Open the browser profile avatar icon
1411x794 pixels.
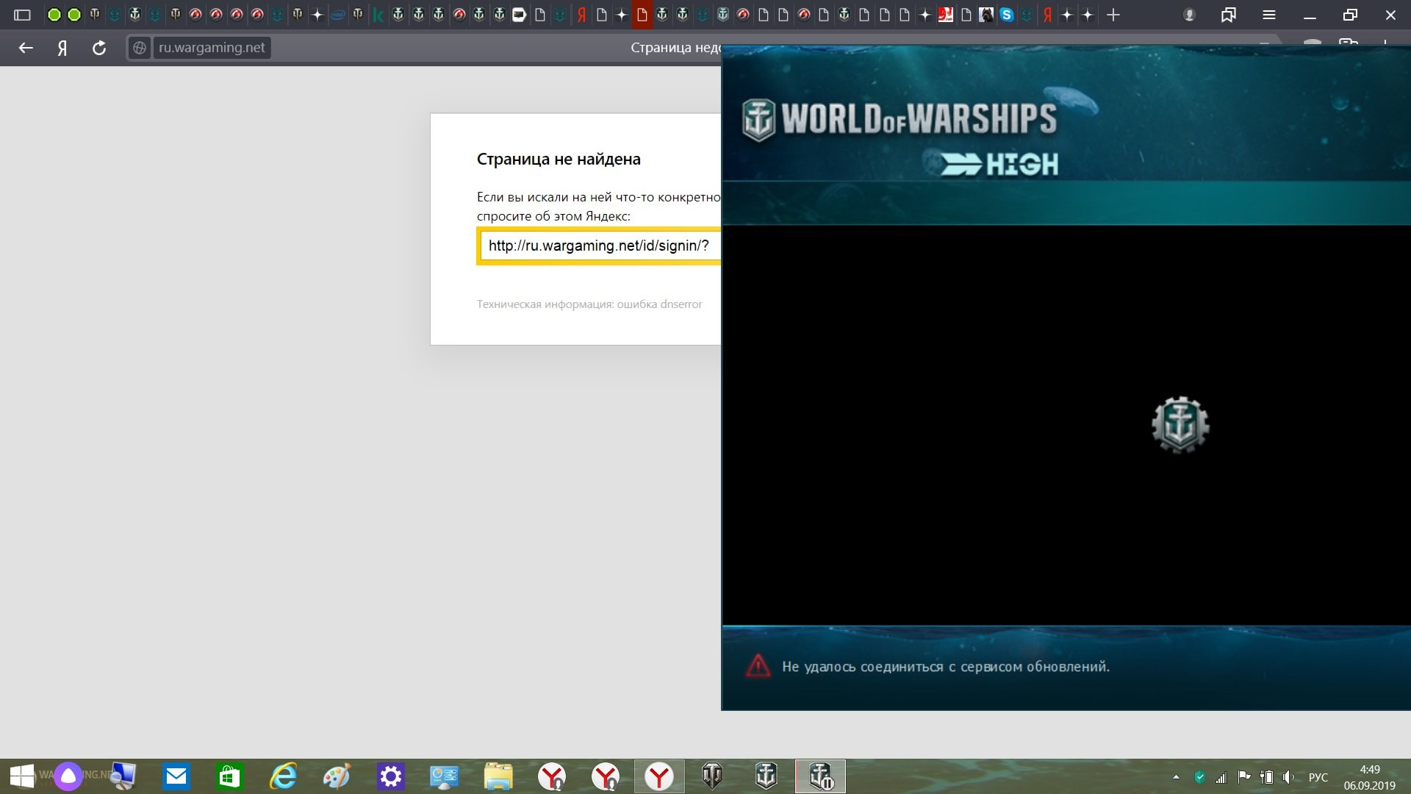click(1189, 15)
